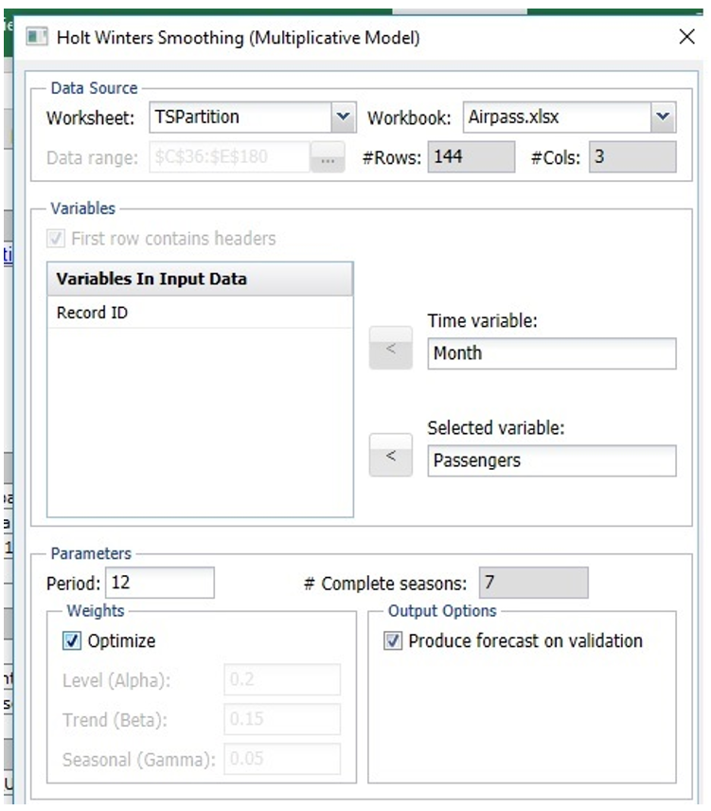Click the Complete seasons field showing 7

pyautogui.click(x=533, y=583)
